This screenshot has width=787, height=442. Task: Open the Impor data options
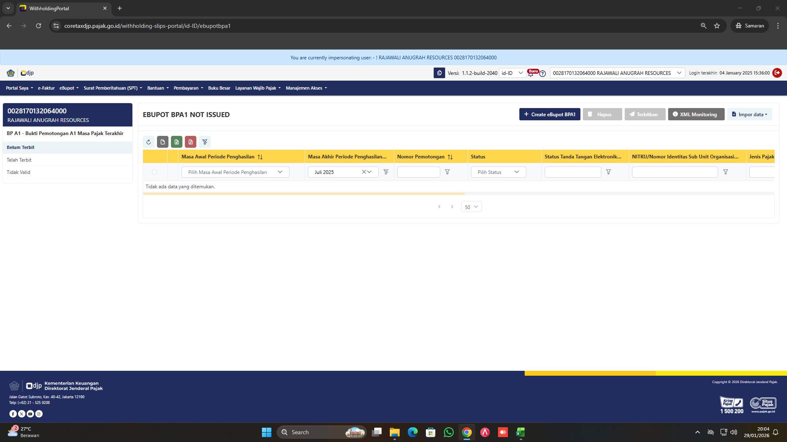click(x=750, y=114)
